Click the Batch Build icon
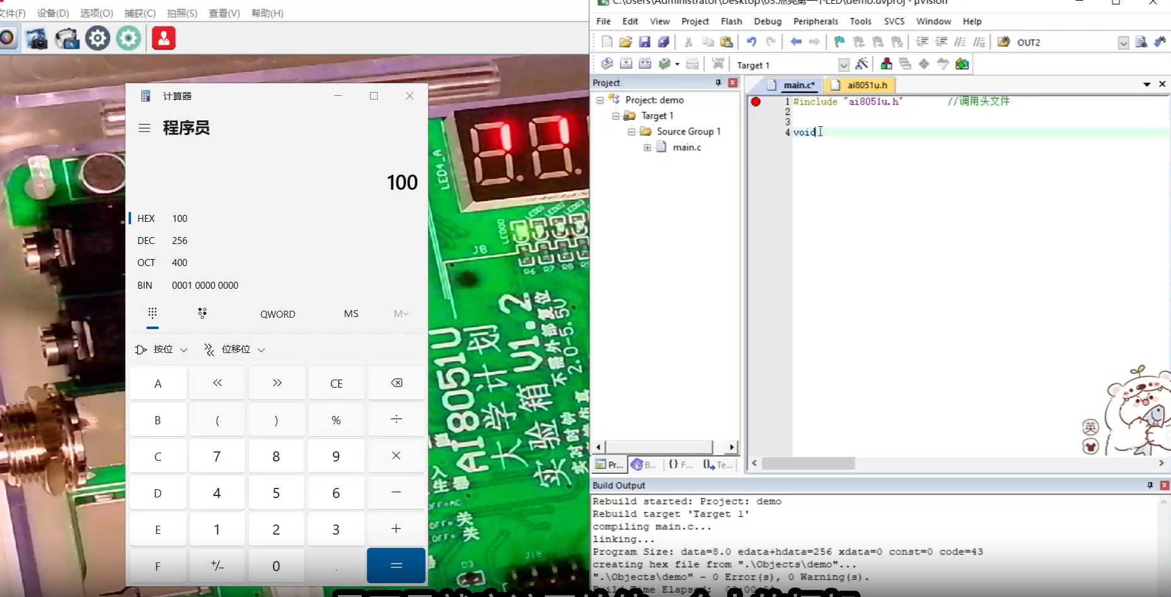 point(664,64)
